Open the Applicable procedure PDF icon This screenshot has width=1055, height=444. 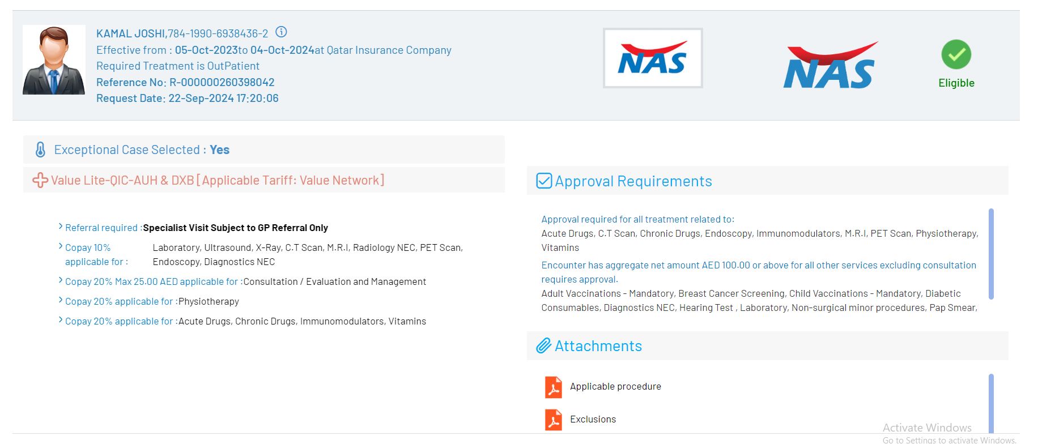point(553,387)
